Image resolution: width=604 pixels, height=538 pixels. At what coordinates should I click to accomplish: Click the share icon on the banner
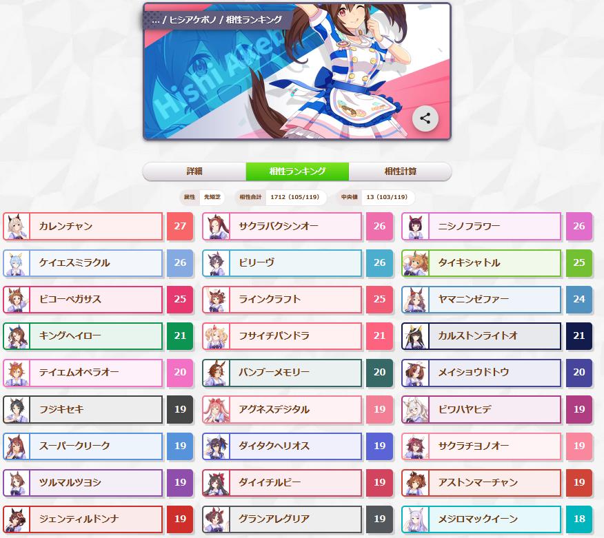[x=425, y=118]
